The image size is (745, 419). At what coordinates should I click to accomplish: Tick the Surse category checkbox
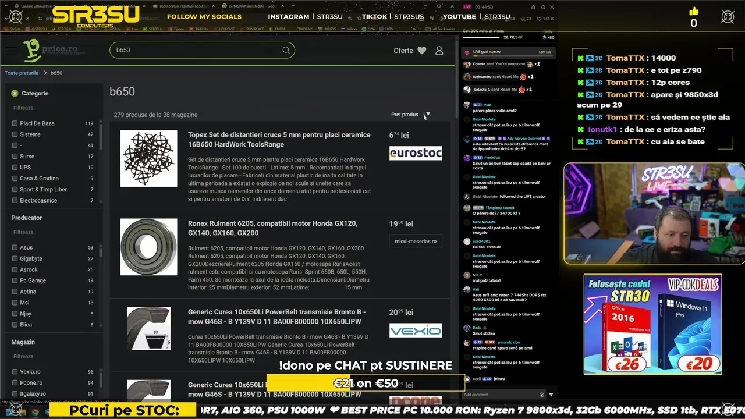click(x=15, y=157)
